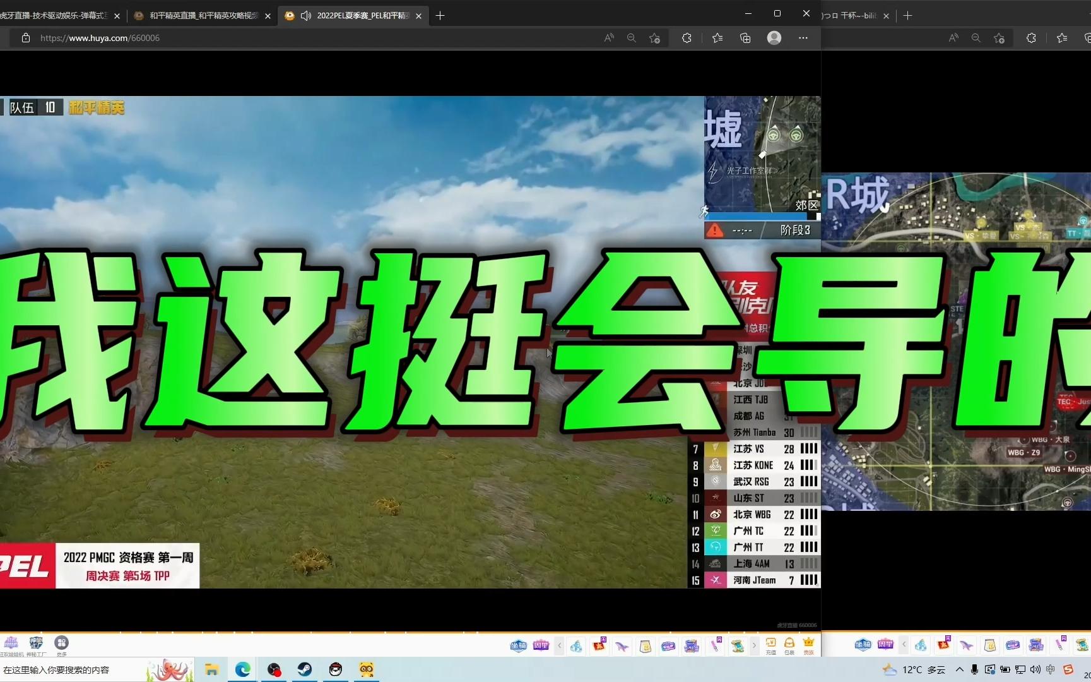Screen dimensions: 1091x682
Task: Click the 河南 JTeam row in scoreboard
Action: tap(754, 580)
